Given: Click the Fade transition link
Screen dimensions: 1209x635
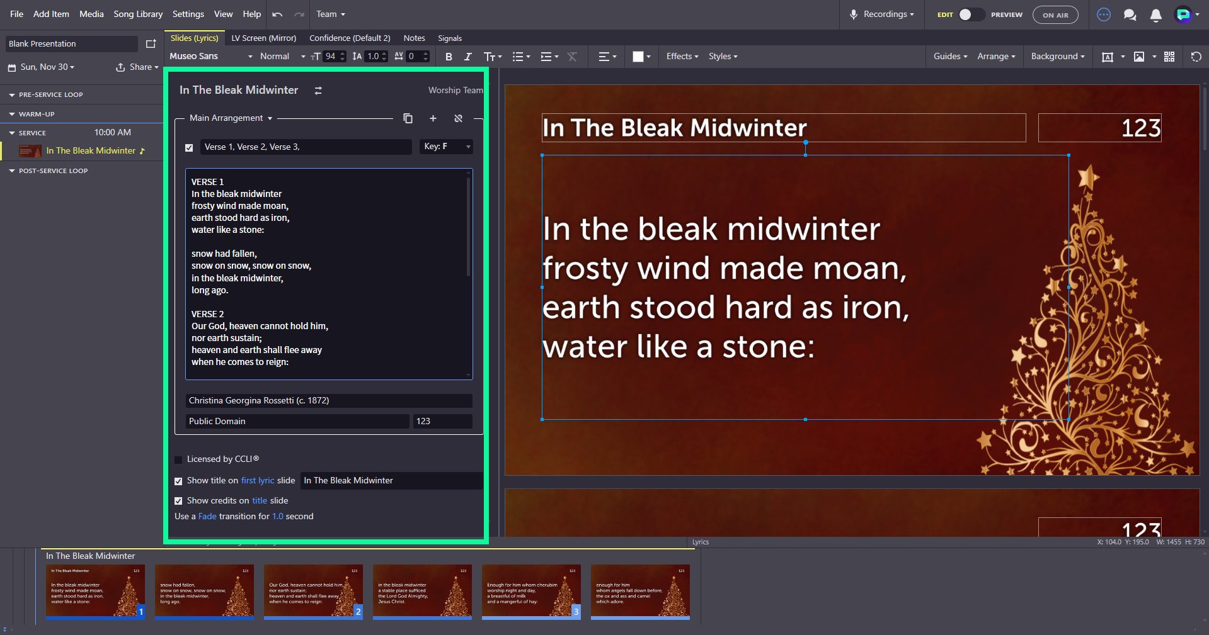Looking at the screenshot, I should [x=207, y=517].
